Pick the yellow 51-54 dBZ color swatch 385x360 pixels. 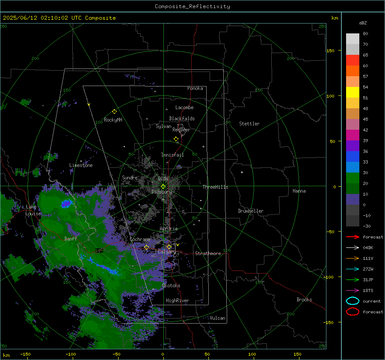click(352, 92)
